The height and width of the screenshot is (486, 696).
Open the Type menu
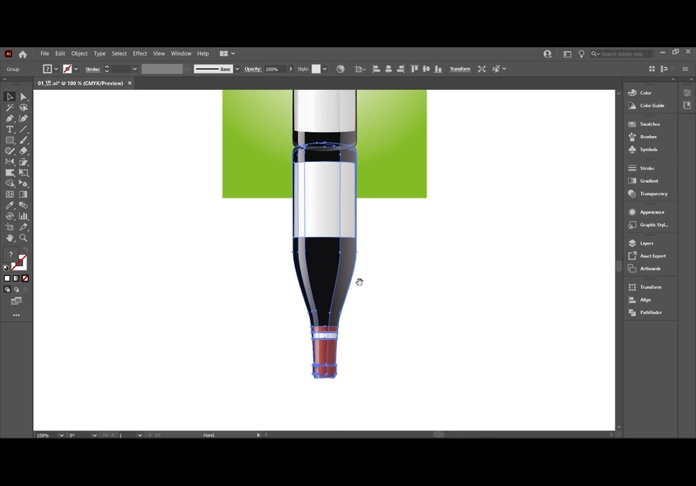[100, 53]
